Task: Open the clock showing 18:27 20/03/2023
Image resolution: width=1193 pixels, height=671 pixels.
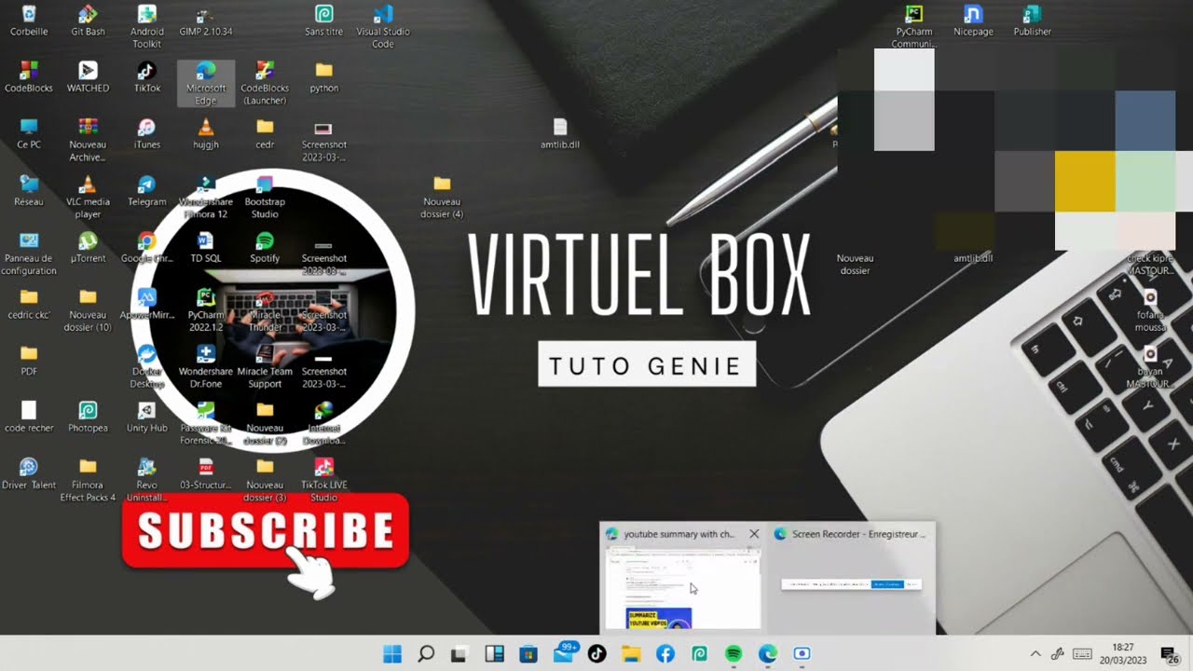Action: [x=1123, y=653]
